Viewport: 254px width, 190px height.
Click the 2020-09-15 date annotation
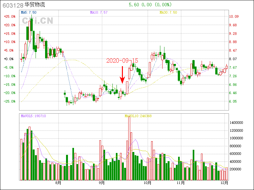122,60
